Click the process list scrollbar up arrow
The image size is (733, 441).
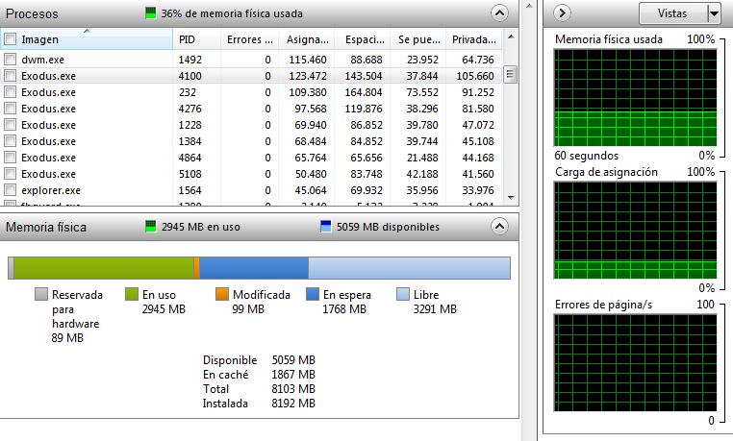[511, 39]
